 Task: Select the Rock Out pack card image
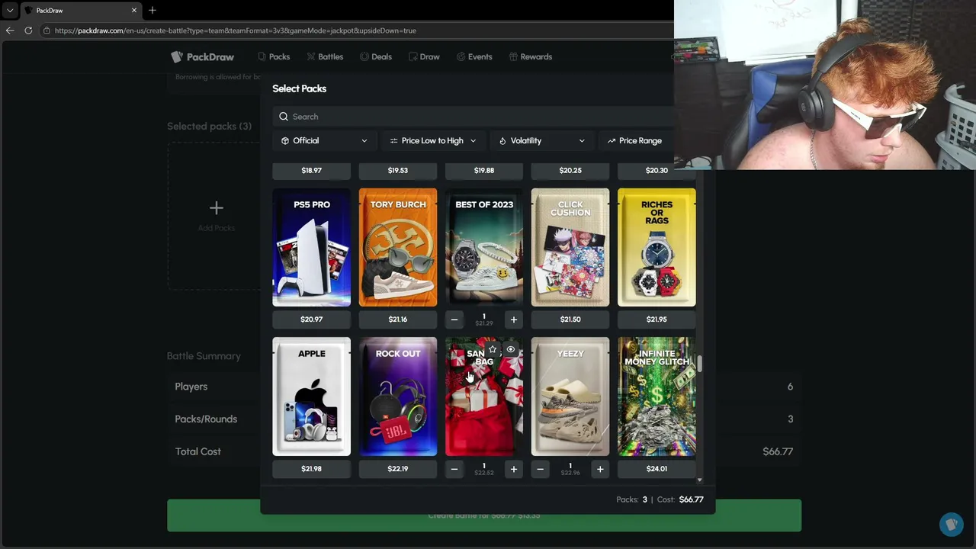[x=397, y=396]
